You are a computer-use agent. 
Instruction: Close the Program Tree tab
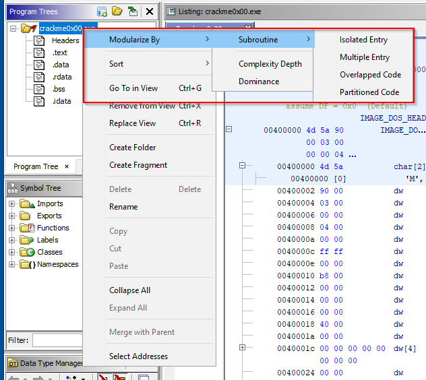pos(67,166)
